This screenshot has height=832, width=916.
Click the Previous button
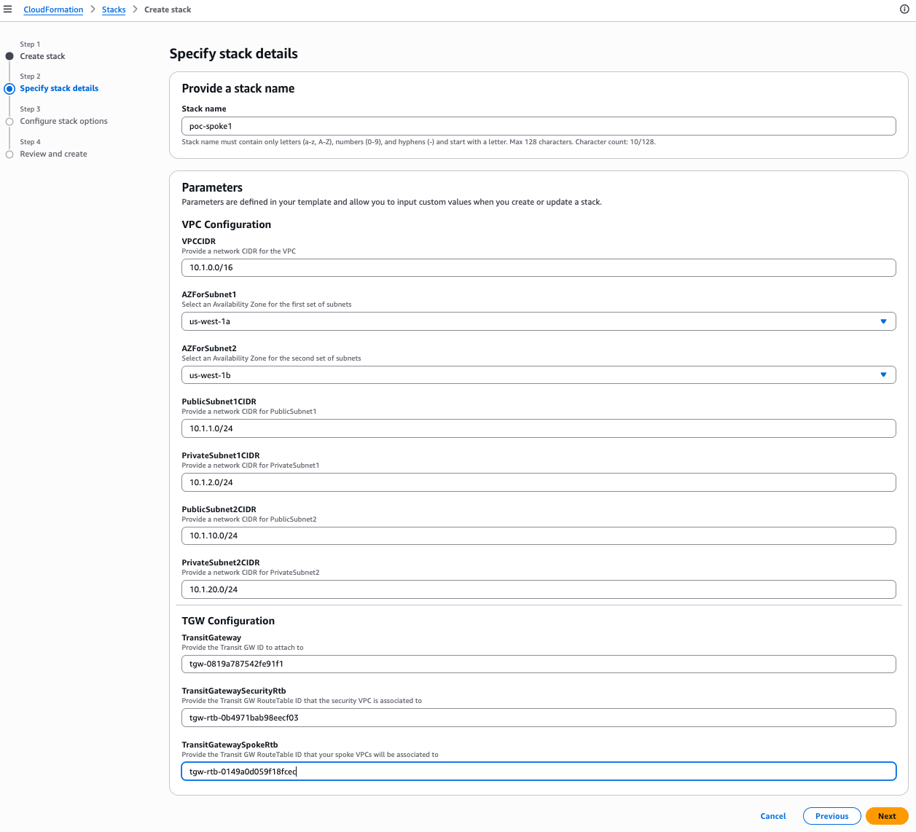tap(831, 816)
